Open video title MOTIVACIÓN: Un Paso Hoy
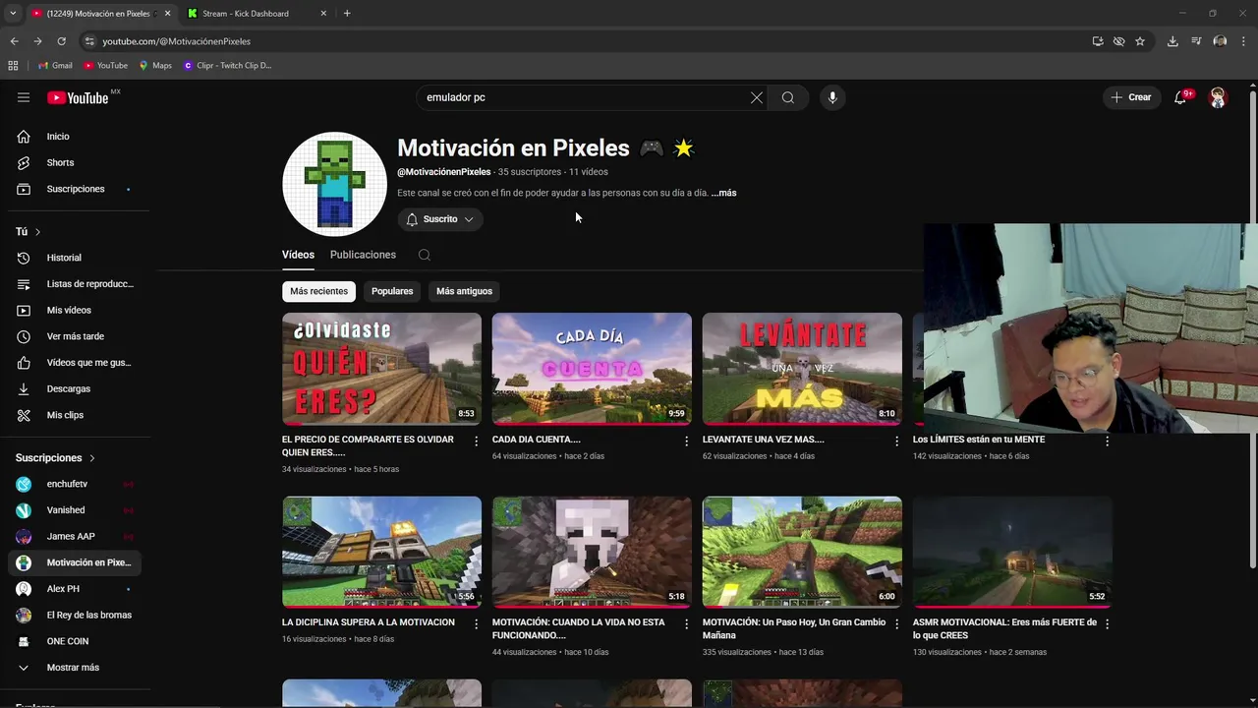The image size is (1258, 708). 794,629
